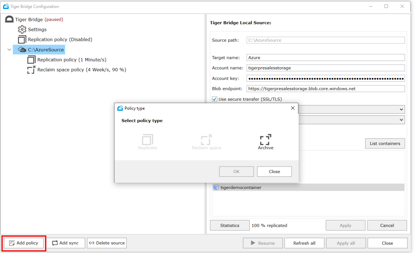Toggle Use secure transfer (SSL/TLS) checkbox
This screenshot has width=415, height=253.
pos(215,99)
